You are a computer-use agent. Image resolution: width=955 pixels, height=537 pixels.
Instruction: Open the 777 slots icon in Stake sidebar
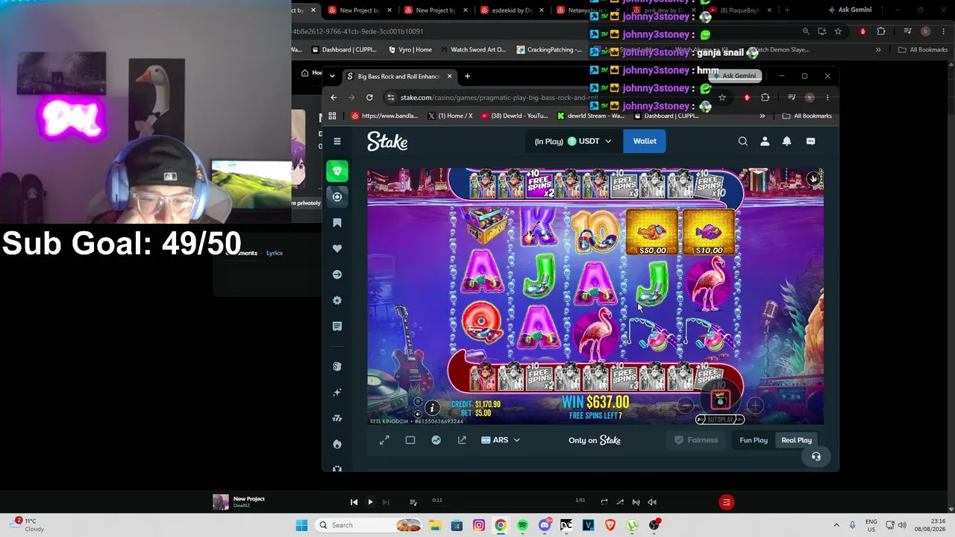click(x=337, y=418)
